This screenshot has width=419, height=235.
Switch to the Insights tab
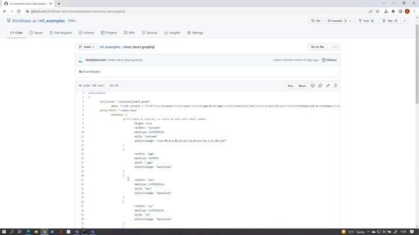point(172,33)
